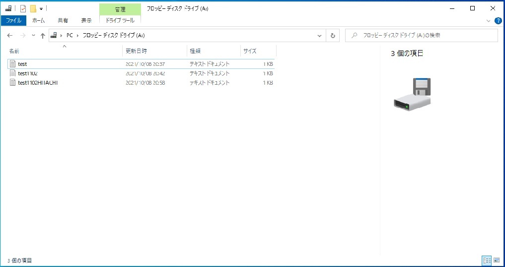Click the drive icon in the title bar
Viewport: 505px width, 267px height.
point(8,8)
